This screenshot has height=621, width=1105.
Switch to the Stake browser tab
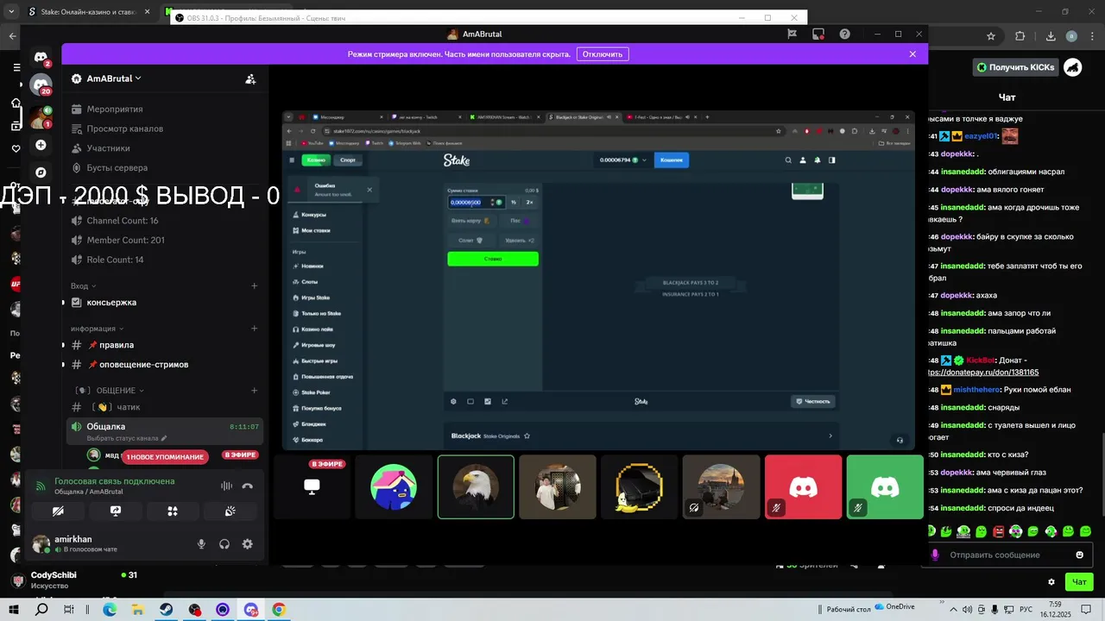coord(87,12)
